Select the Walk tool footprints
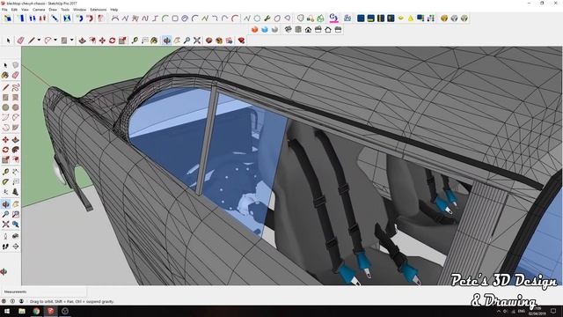This screenshot has height=317, width=563. point(5,247)
